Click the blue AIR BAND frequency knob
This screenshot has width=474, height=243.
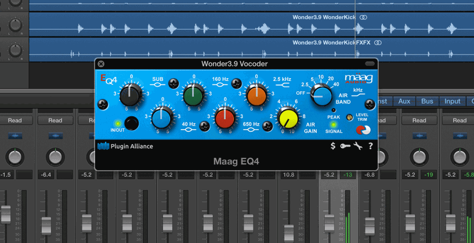[321, 95]
